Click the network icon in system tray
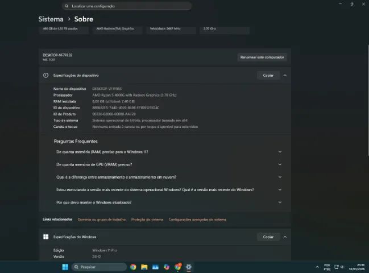 click(x=336, y=267)
